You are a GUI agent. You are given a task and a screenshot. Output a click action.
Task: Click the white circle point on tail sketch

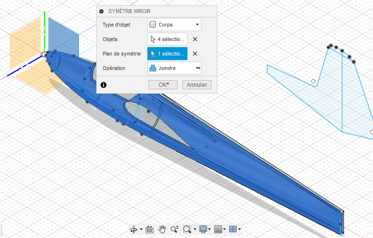click(313, 82)
